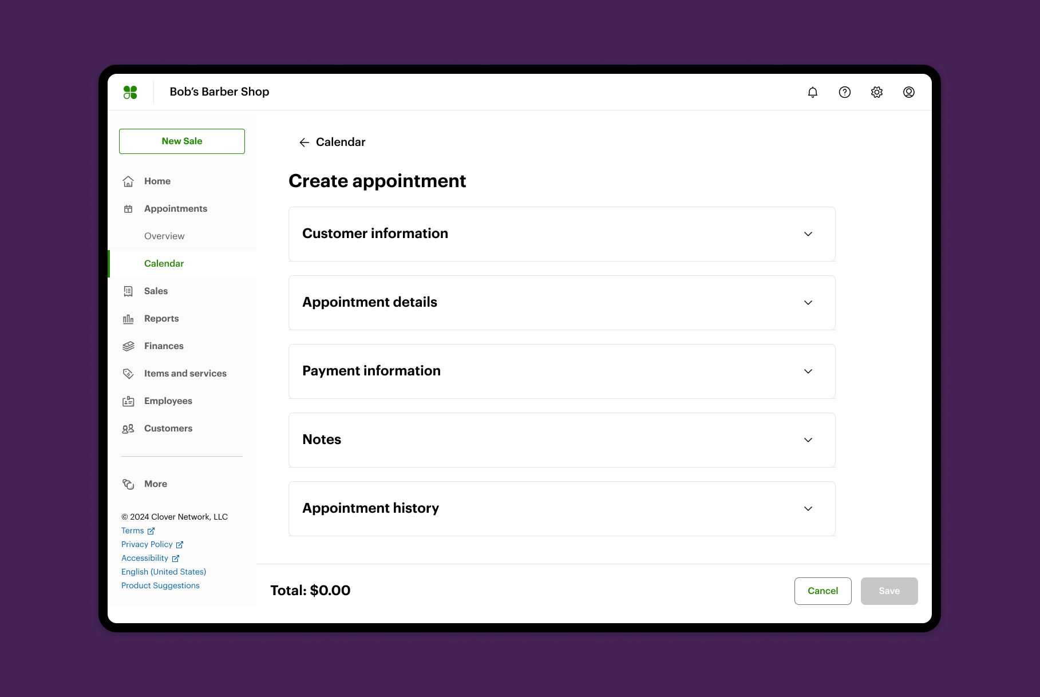
Task: Click the Total: $0.00 text
Action: tap(310, 591)
